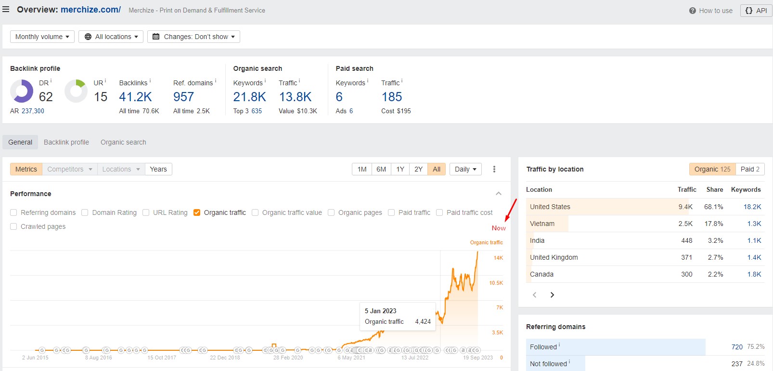The image size is (773, 371).
Task: Click the UR donut chart
Action: pos(76,91)
